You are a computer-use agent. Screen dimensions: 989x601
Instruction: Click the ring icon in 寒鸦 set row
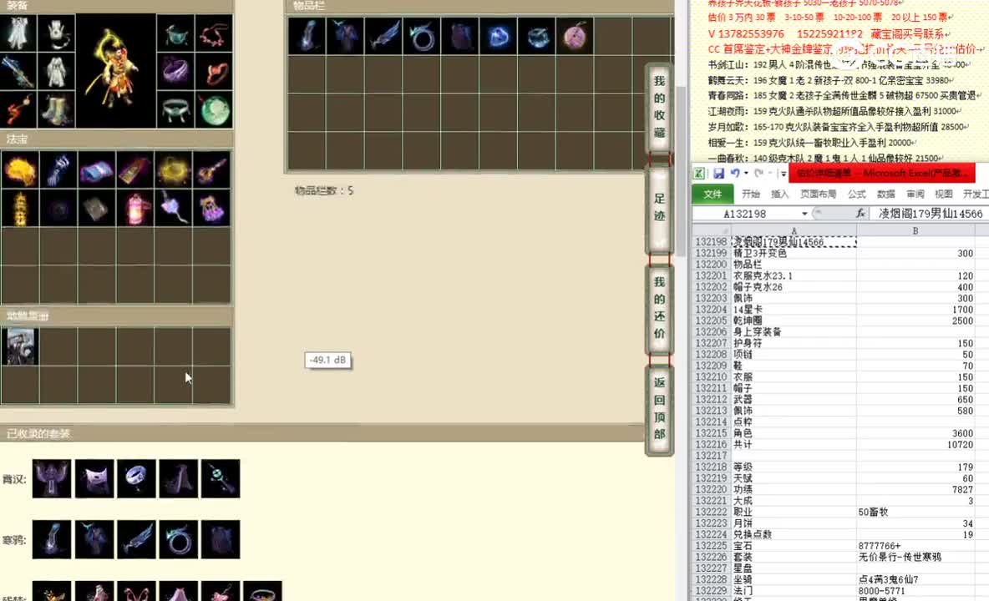[x=178, y=538]
